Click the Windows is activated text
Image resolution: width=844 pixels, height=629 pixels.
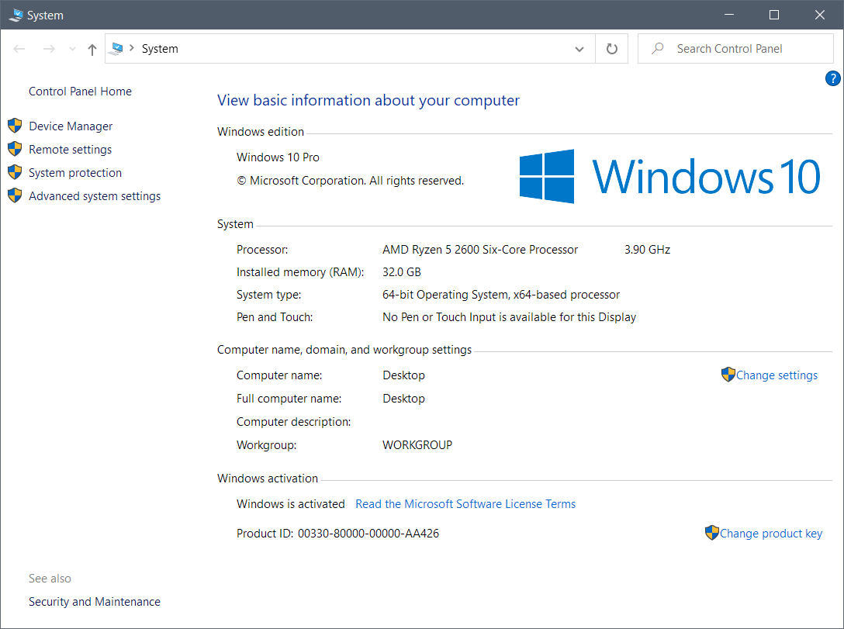pos(291,504)
